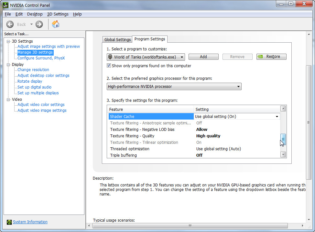
Task: Click the Use global setting (Auto) value
Action: (219, 149)
